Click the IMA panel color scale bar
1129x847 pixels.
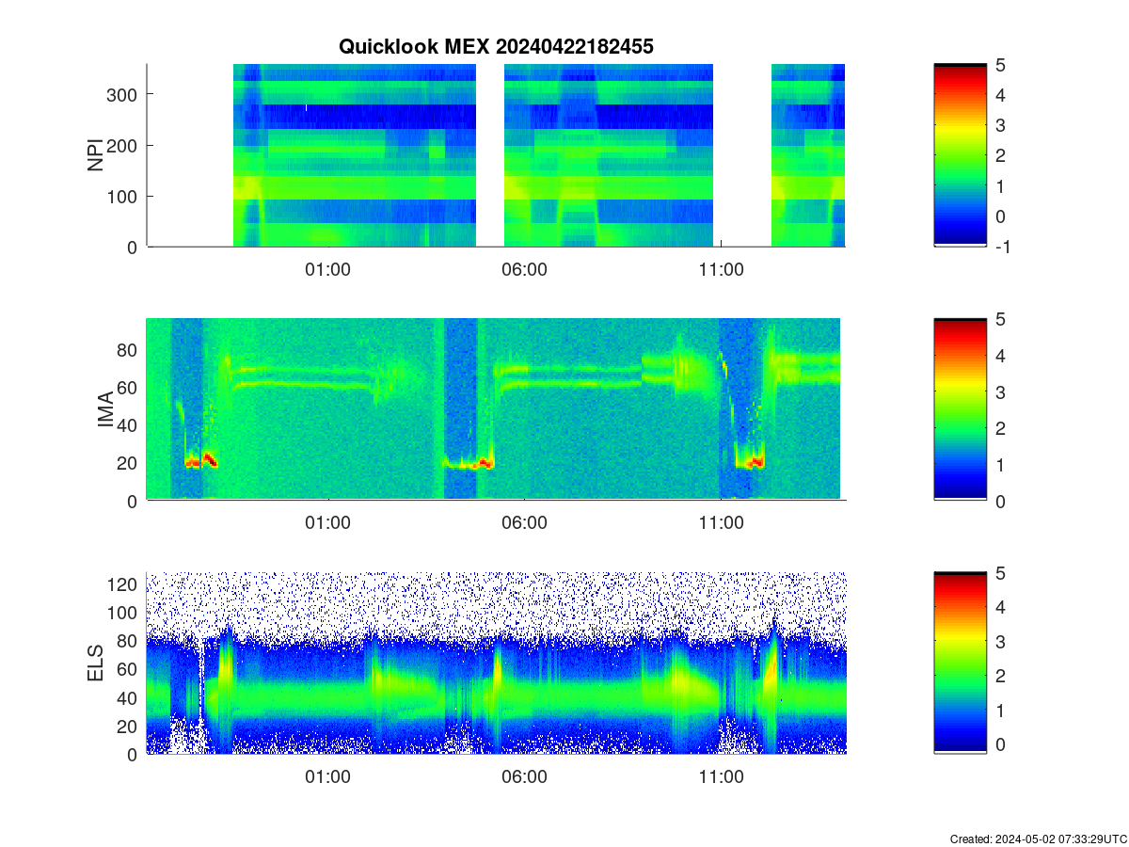click(x=960, y=409)
